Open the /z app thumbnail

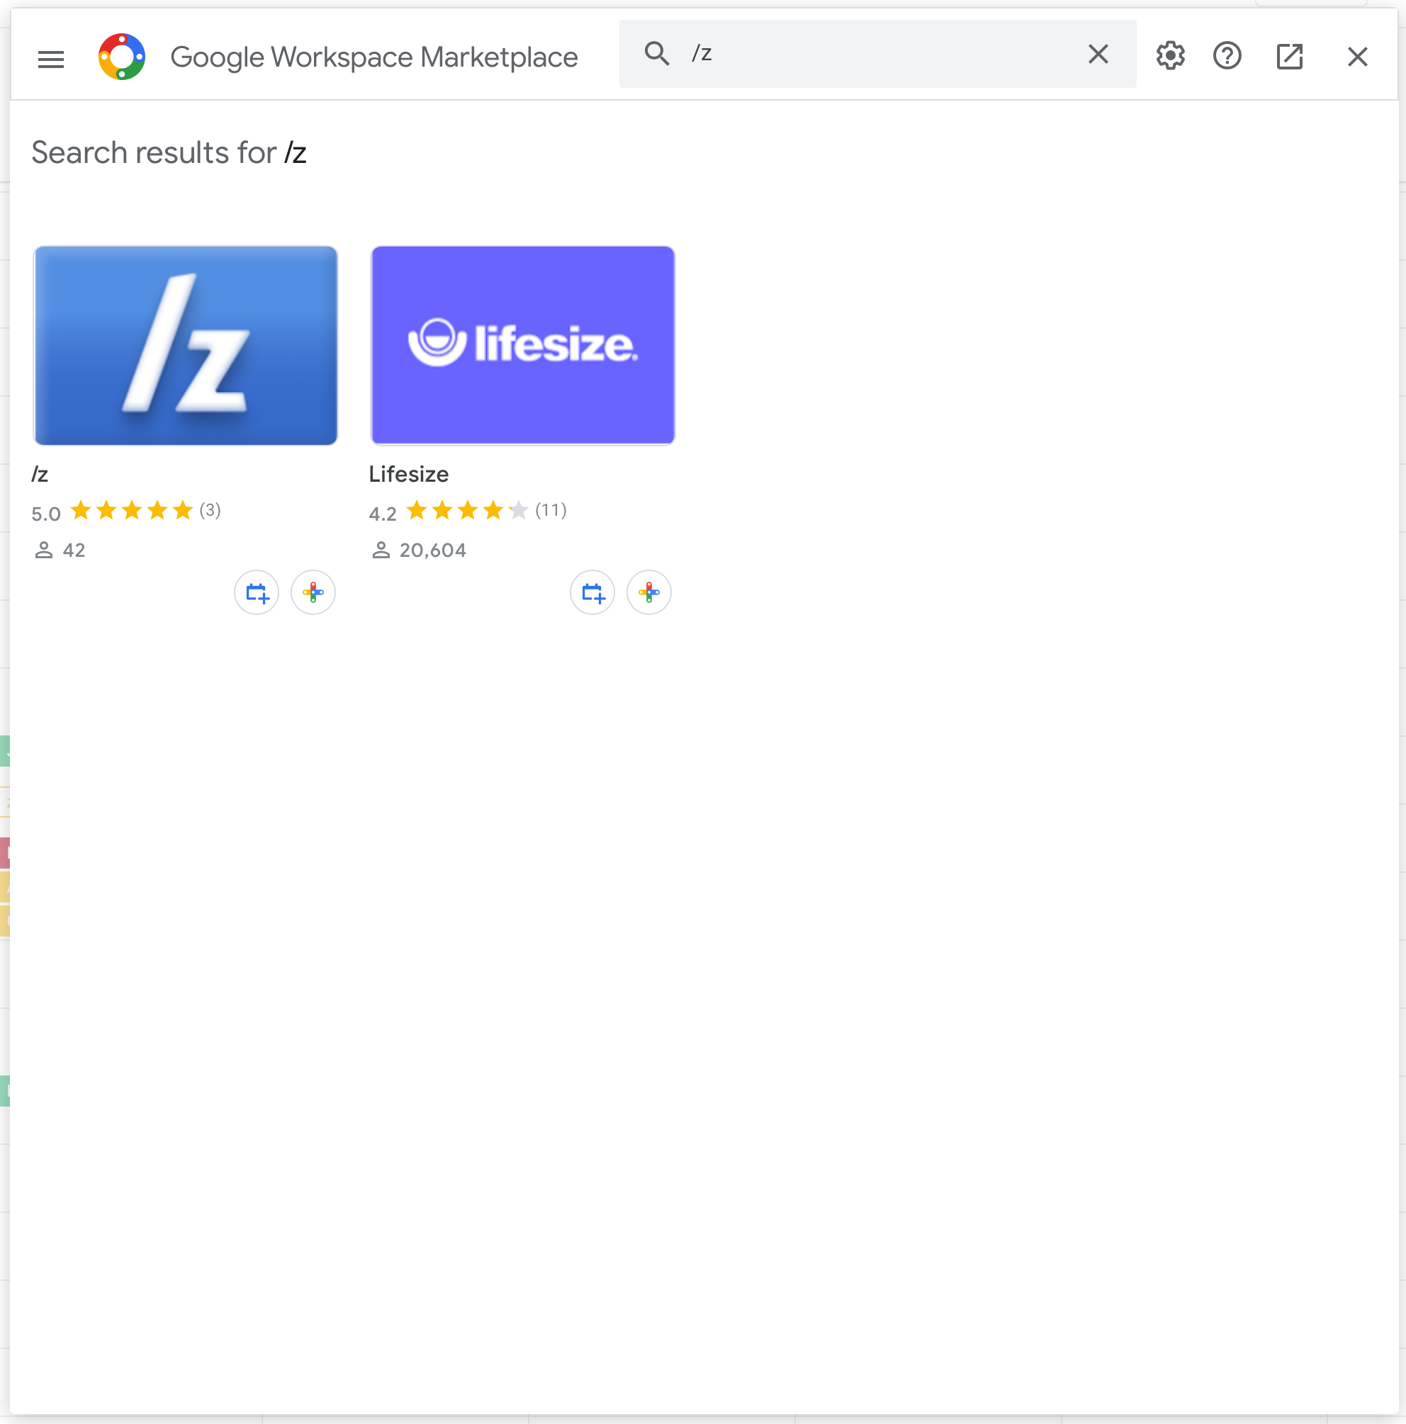pyautogui.click(x=186, y=346)
